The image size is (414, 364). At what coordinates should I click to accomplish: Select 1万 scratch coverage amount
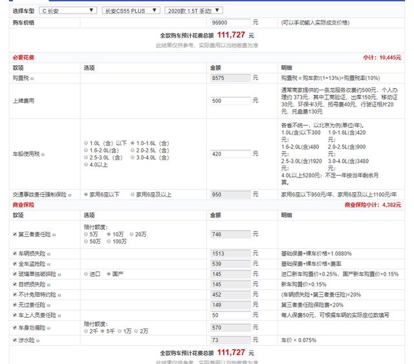pos(120,331)
